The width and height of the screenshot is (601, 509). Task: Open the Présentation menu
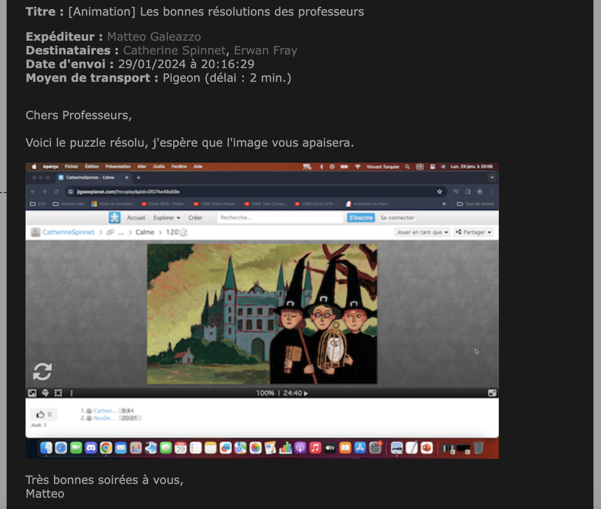118,167
